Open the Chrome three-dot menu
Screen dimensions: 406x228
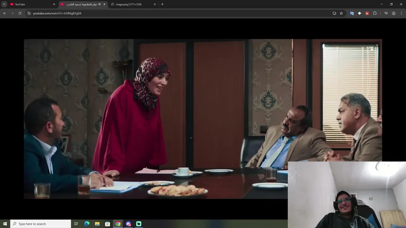401,13
